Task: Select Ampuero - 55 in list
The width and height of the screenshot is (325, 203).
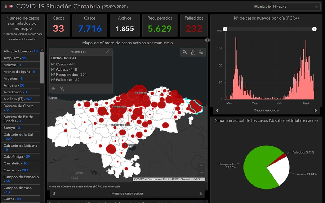Action: (x=20, y=58)
